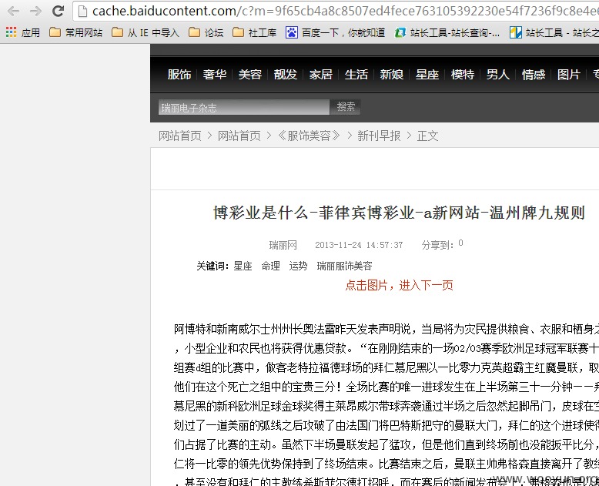Click the keyword tag 星座 below the title
599x486 pixels.
(x=243, y=266)
